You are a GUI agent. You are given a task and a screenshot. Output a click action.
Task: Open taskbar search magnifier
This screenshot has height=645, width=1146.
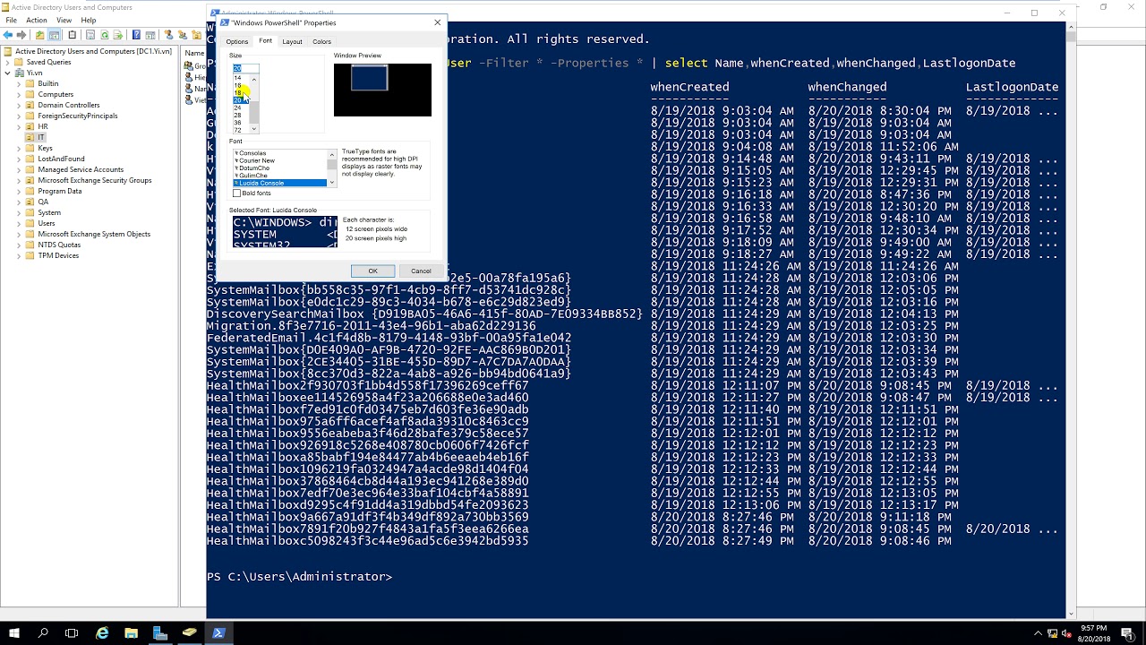pyautogui.click(x=43, y=632)
